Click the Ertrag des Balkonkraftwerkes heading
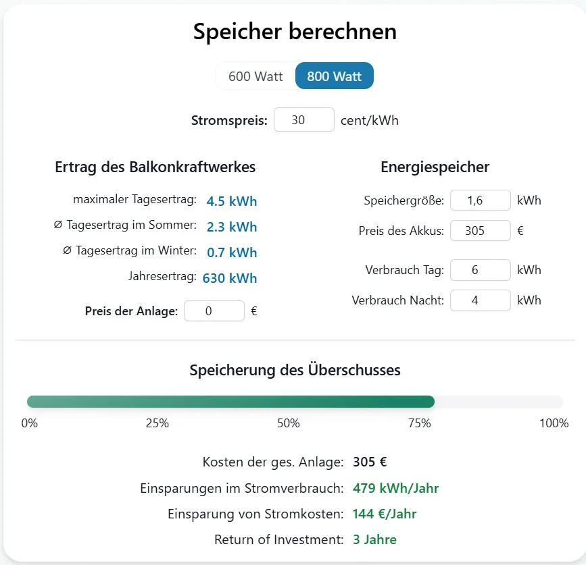 pyautogui.click(x=155, y=167)
